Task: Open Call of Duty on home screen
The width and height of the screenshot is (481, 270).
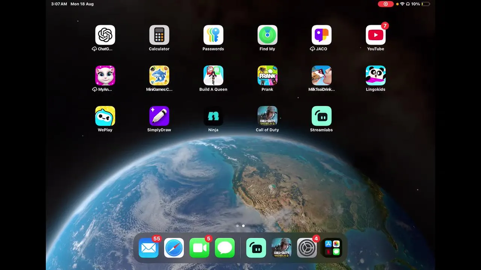Action: point(268,116)
